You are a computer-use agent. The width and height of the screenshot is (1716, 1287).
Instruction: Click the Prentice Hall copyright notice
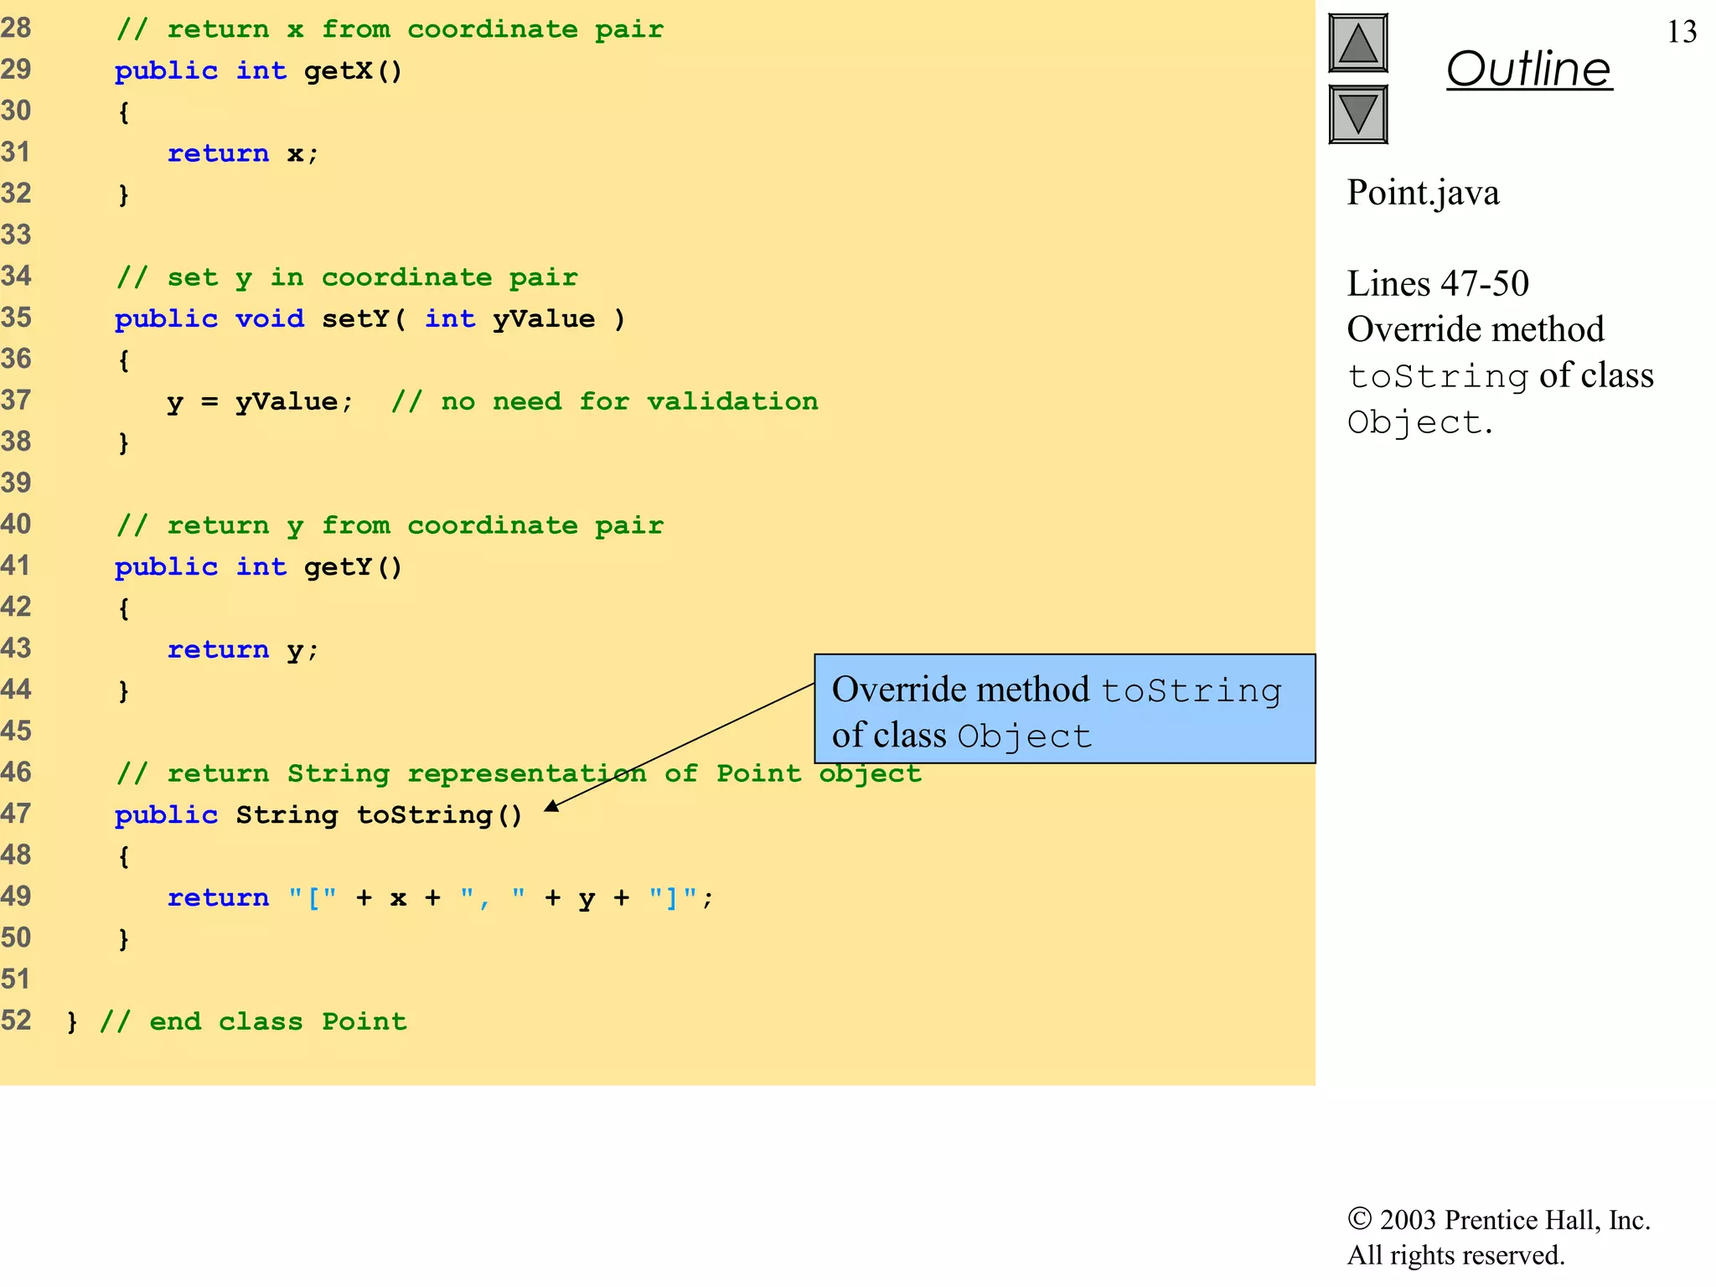pyautogui.click(x=1497, y=1237)
